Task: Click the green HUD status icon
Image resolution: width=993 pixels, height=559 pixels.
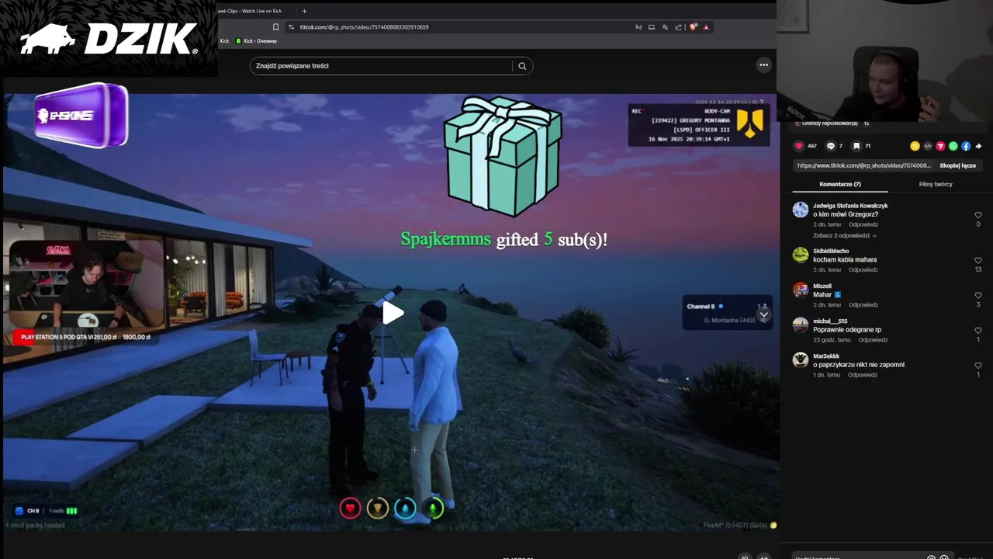Action: click(x=433, y=508)
